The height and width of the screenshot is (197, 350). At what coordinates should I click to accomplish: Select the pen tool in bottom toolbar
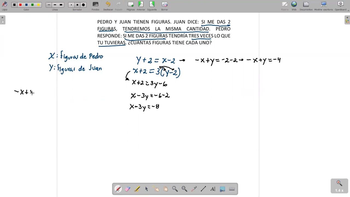[118, 189]
